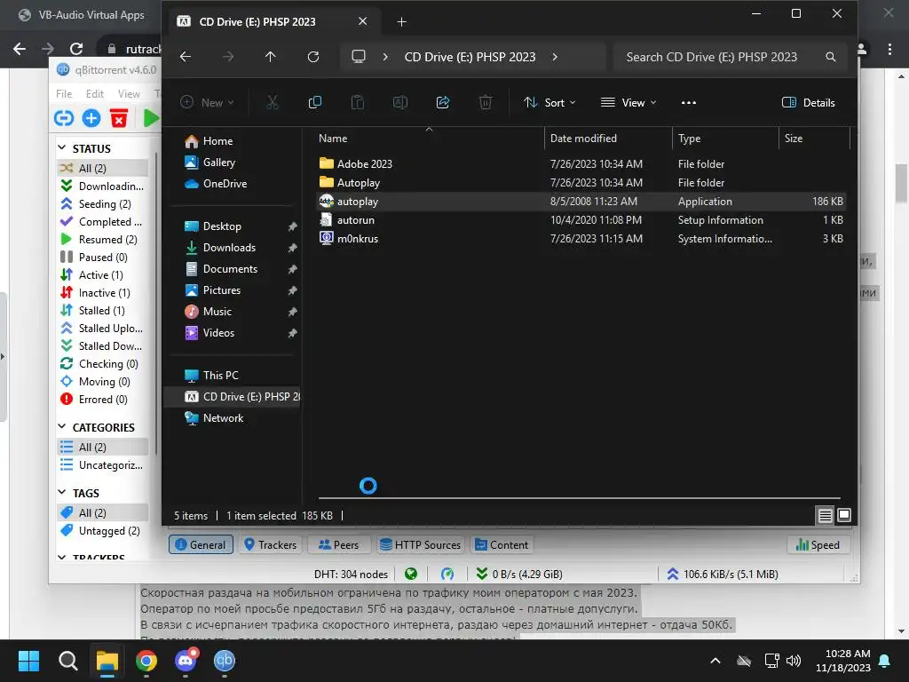Click the alternative speed limits icon

(x=447, y=575)
